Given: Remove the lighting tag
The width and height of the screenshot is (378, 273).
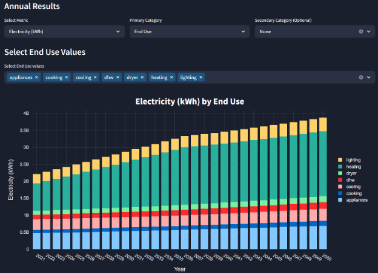Looking at the screenshot, I should (201, 77).
